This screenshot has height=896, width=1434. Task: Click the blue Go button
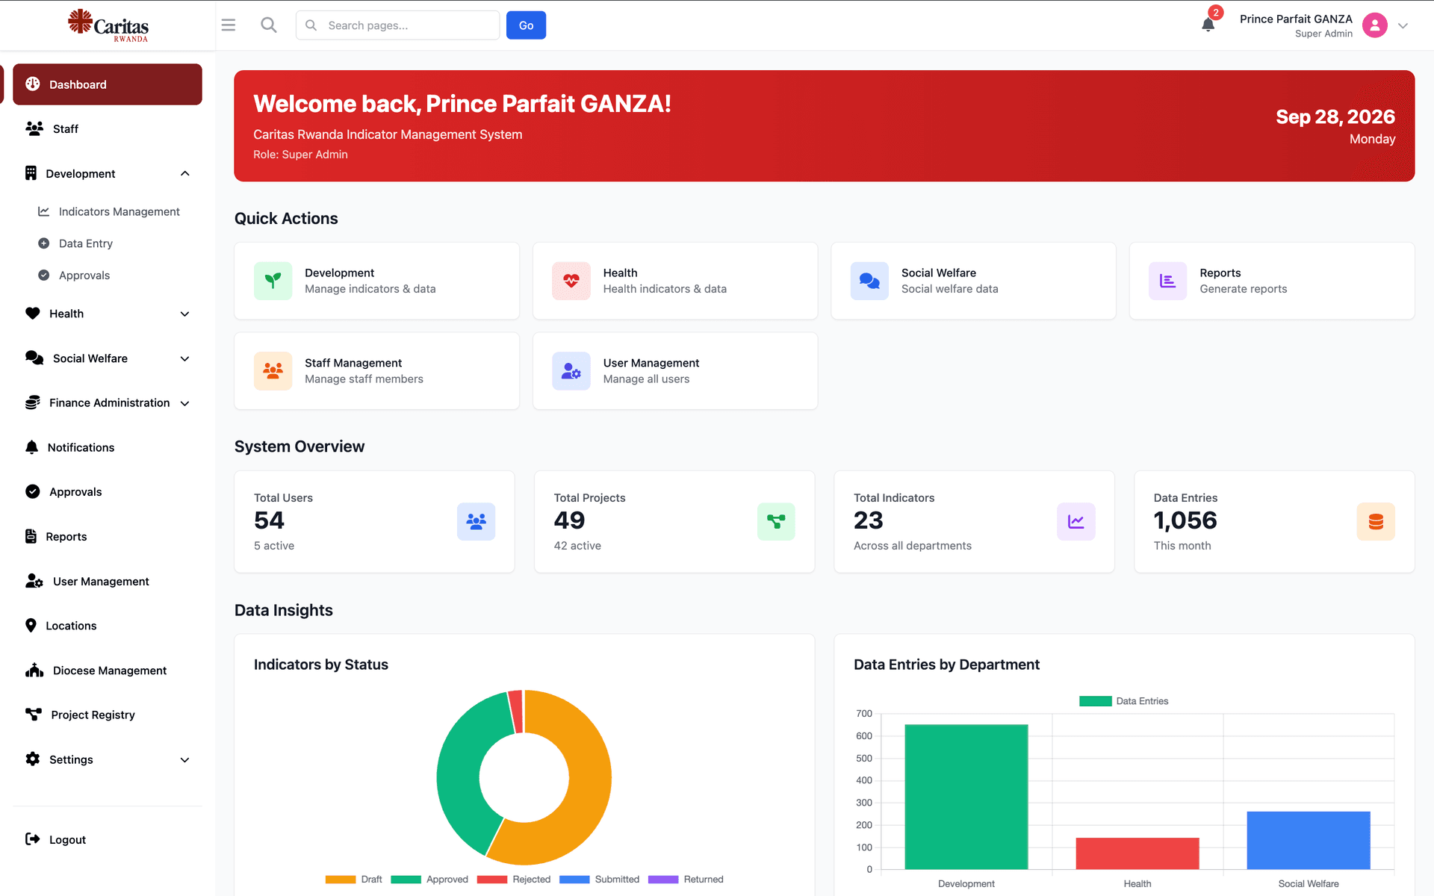(x=526, y=25)
